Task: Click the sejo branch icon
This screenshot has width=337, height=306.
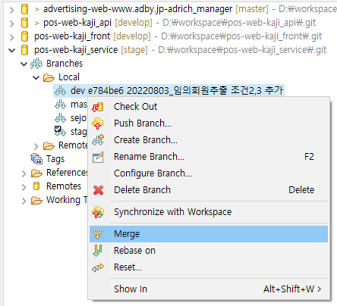Action: tap(60, 118)
